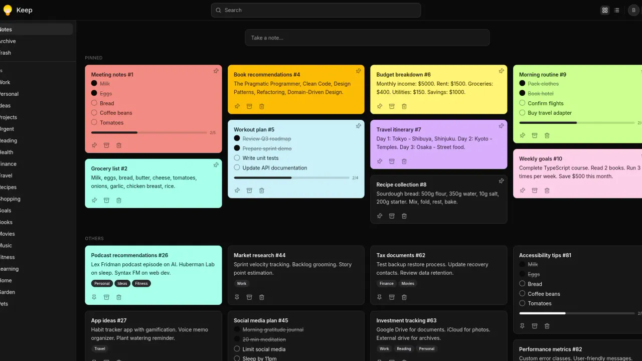Archive Accessibility tips #81 note
The height and width of the screenshot is (361, 642).
pyautogui.click(x=535, y=326)
